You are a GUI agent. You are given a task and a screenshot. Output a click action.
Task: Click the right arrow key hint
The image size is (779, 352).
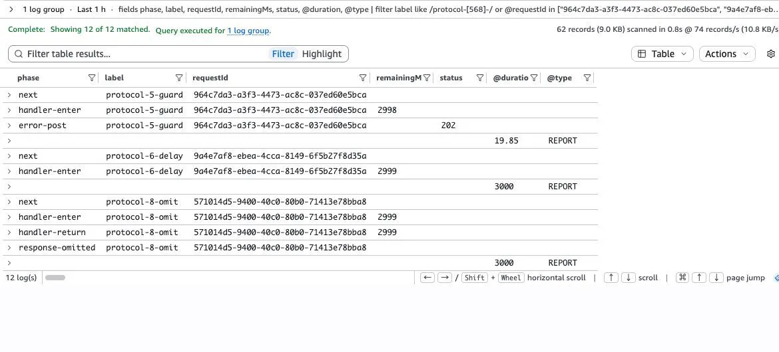[x=445, y=278]
